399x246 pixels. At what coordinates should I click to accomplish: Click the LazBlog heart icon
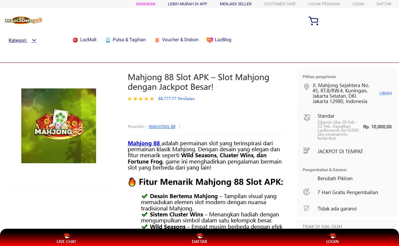pos(210,40)
